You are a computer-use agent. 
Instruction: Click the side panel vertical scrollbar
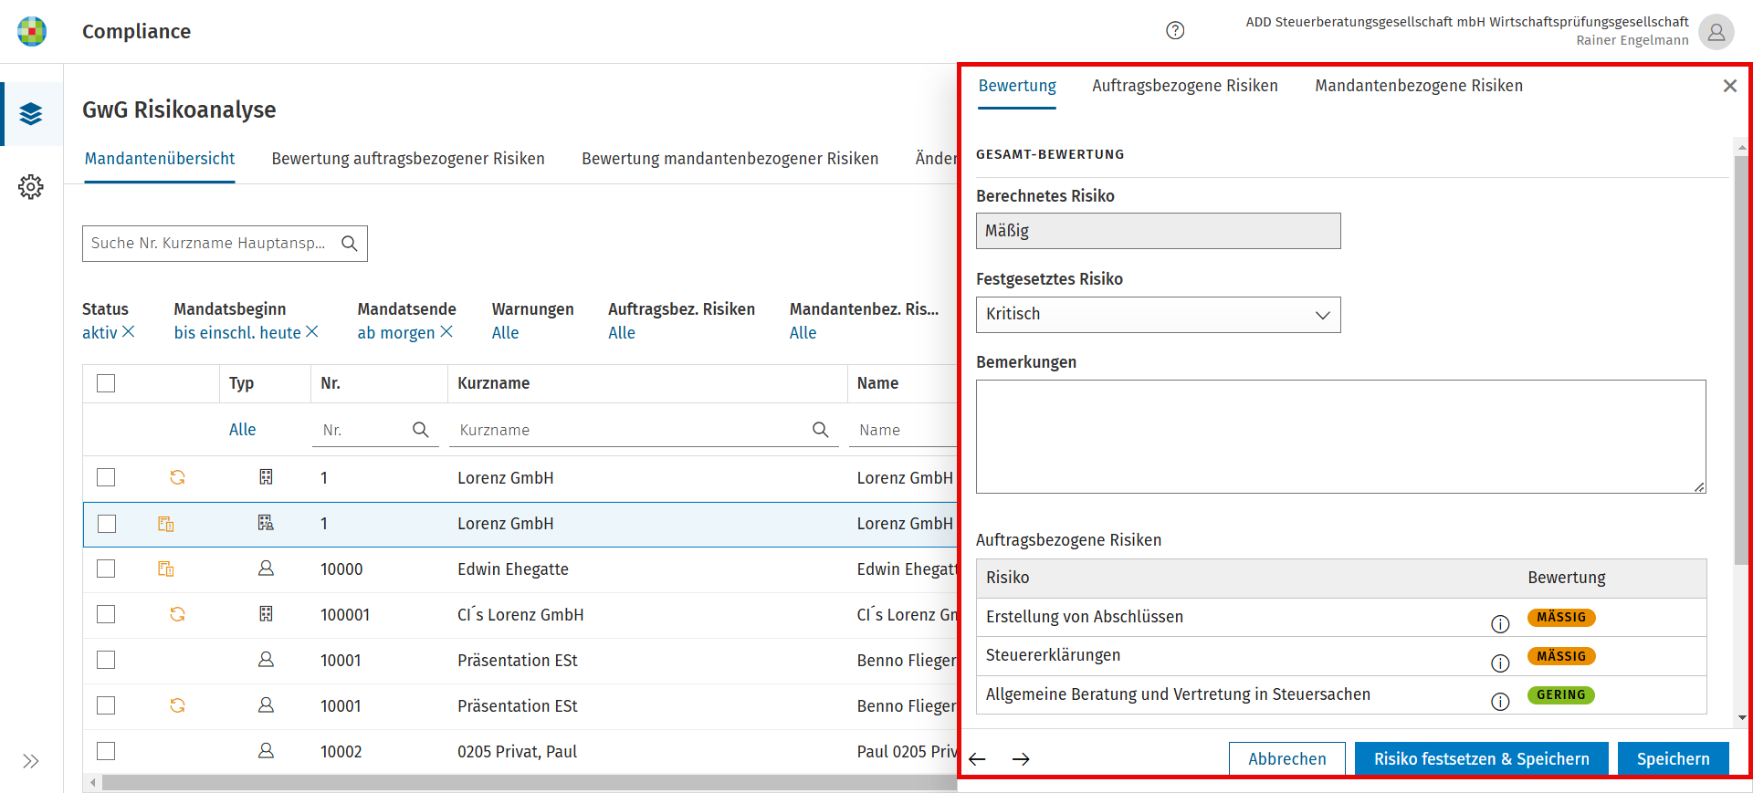(1742, 360)
